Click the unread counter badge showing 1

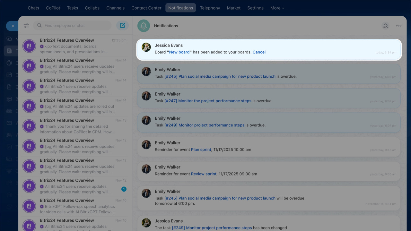[x=124, y=189]
